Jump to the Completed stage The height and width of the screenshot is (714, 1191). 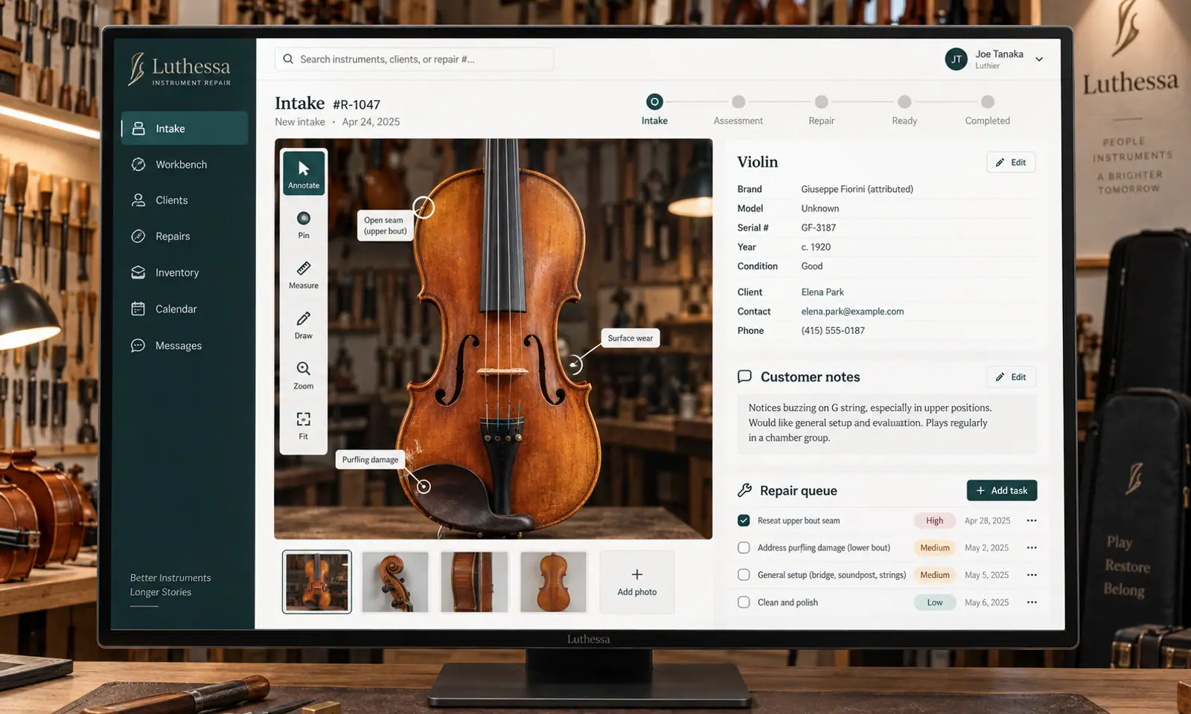coord(988,109)
